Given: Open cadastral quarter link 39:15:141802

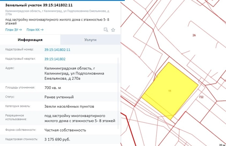Looking at the screenshot, I should point(55,59).
